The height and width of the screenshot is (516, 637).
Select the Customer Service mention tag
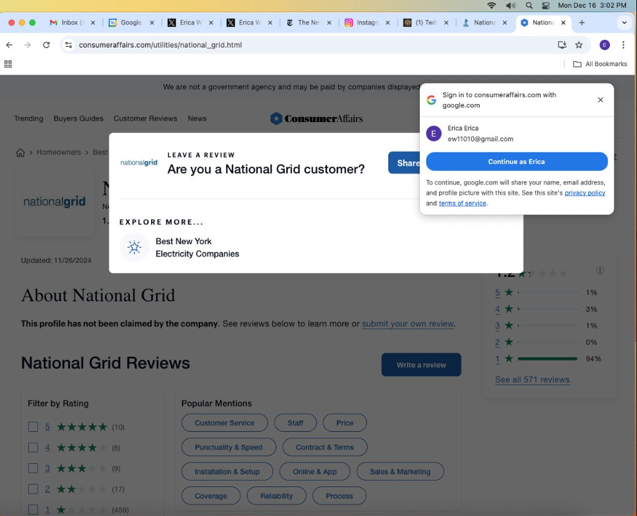point(224,423)
